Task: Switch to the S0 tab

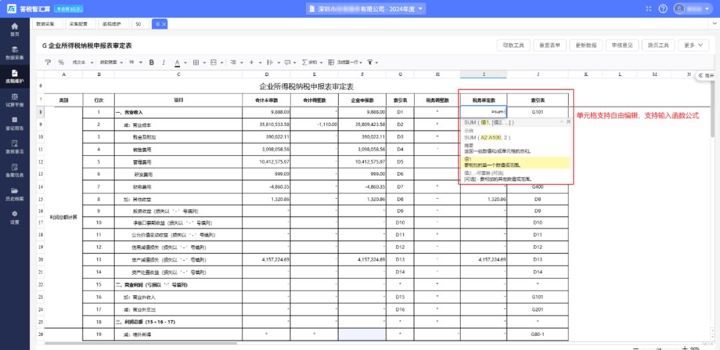Action: 139,24
